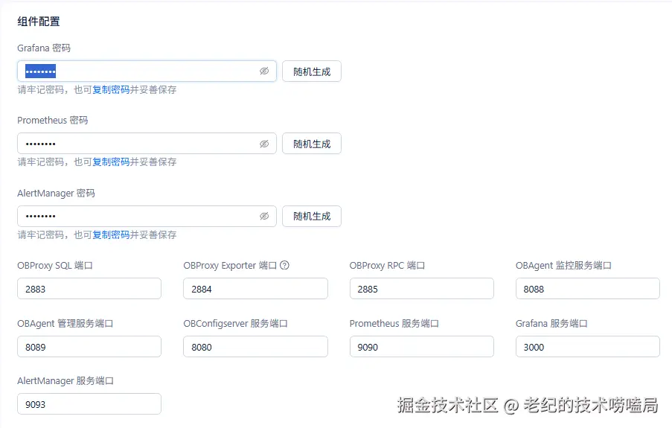Generate random Prometheus password
Screen dimensions: 672x428
(312, 144)
